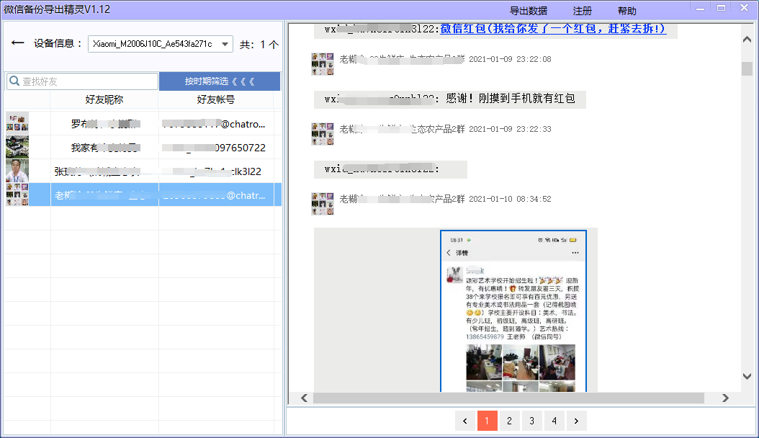759x438 pixels.
Task: Click the previous page arrow
Action: coord(465,421)
